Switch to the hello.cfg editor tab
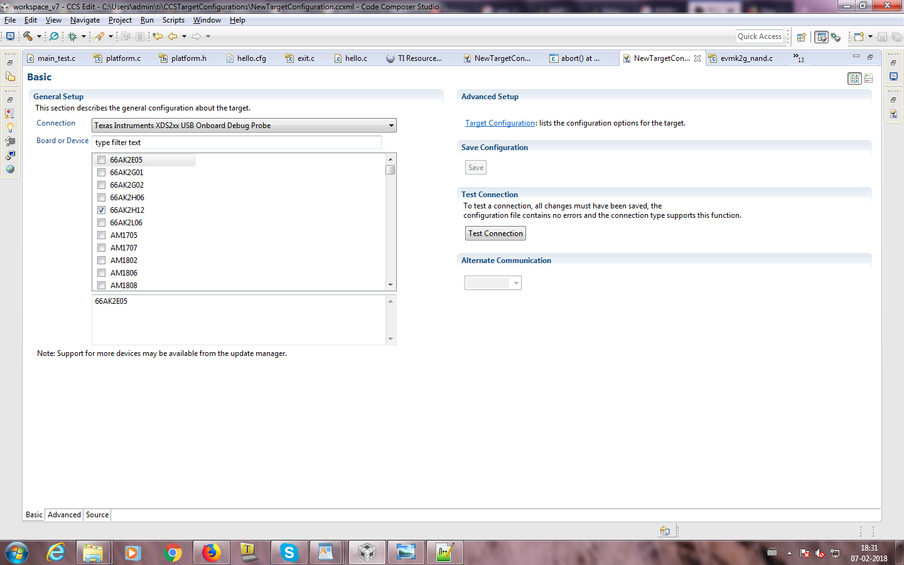This screenshot has height=565, width=904. coord(246,58)
